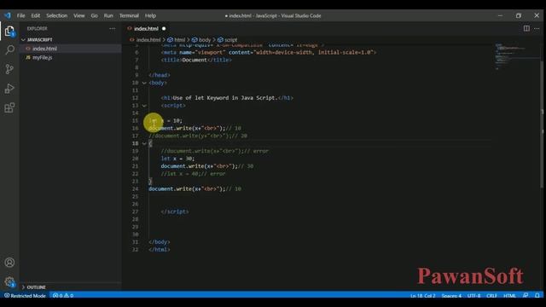Click the closing </html> tag on line 32

(160, 250)
